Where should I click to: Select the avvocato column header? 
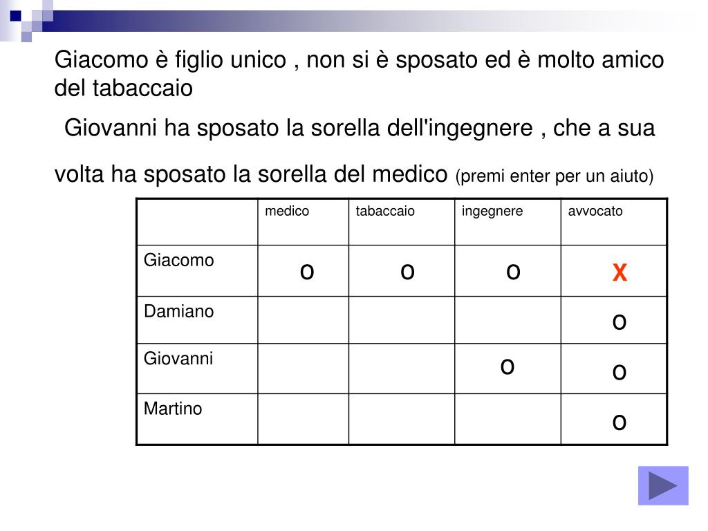pyautogui.click(x=595, y=211)
